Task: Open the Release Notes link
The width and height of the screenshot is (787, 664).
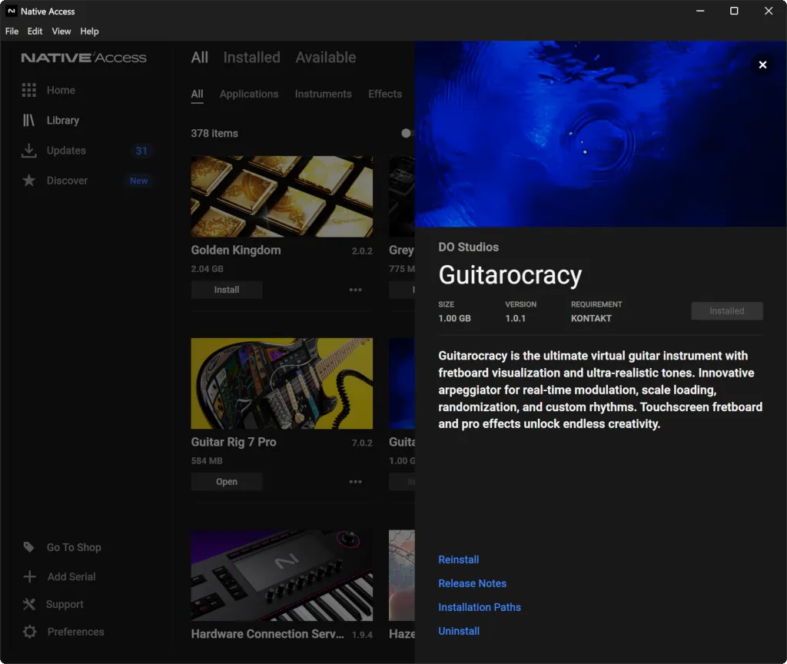Action: click(x=473, y=583)
